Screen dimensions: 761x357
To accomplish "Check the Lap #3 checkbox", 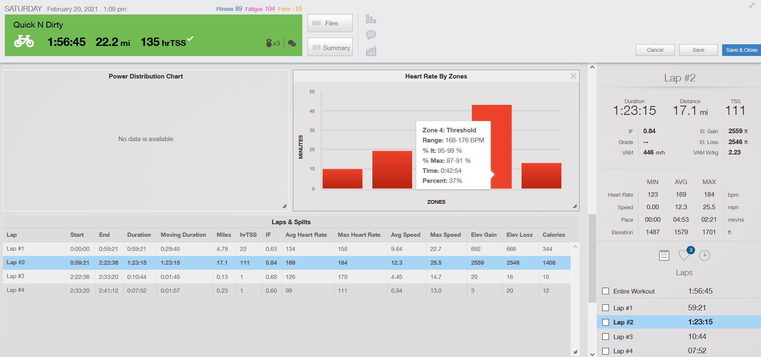I will click(x=606, y=337).
